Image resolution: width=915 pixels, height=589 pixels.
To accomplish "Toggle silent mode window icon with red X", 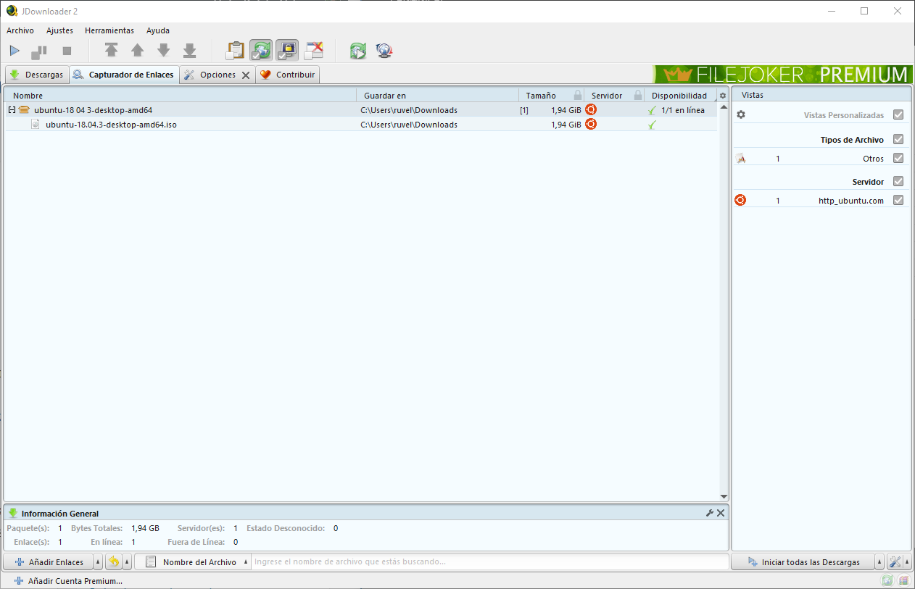I will click(313, 50).
